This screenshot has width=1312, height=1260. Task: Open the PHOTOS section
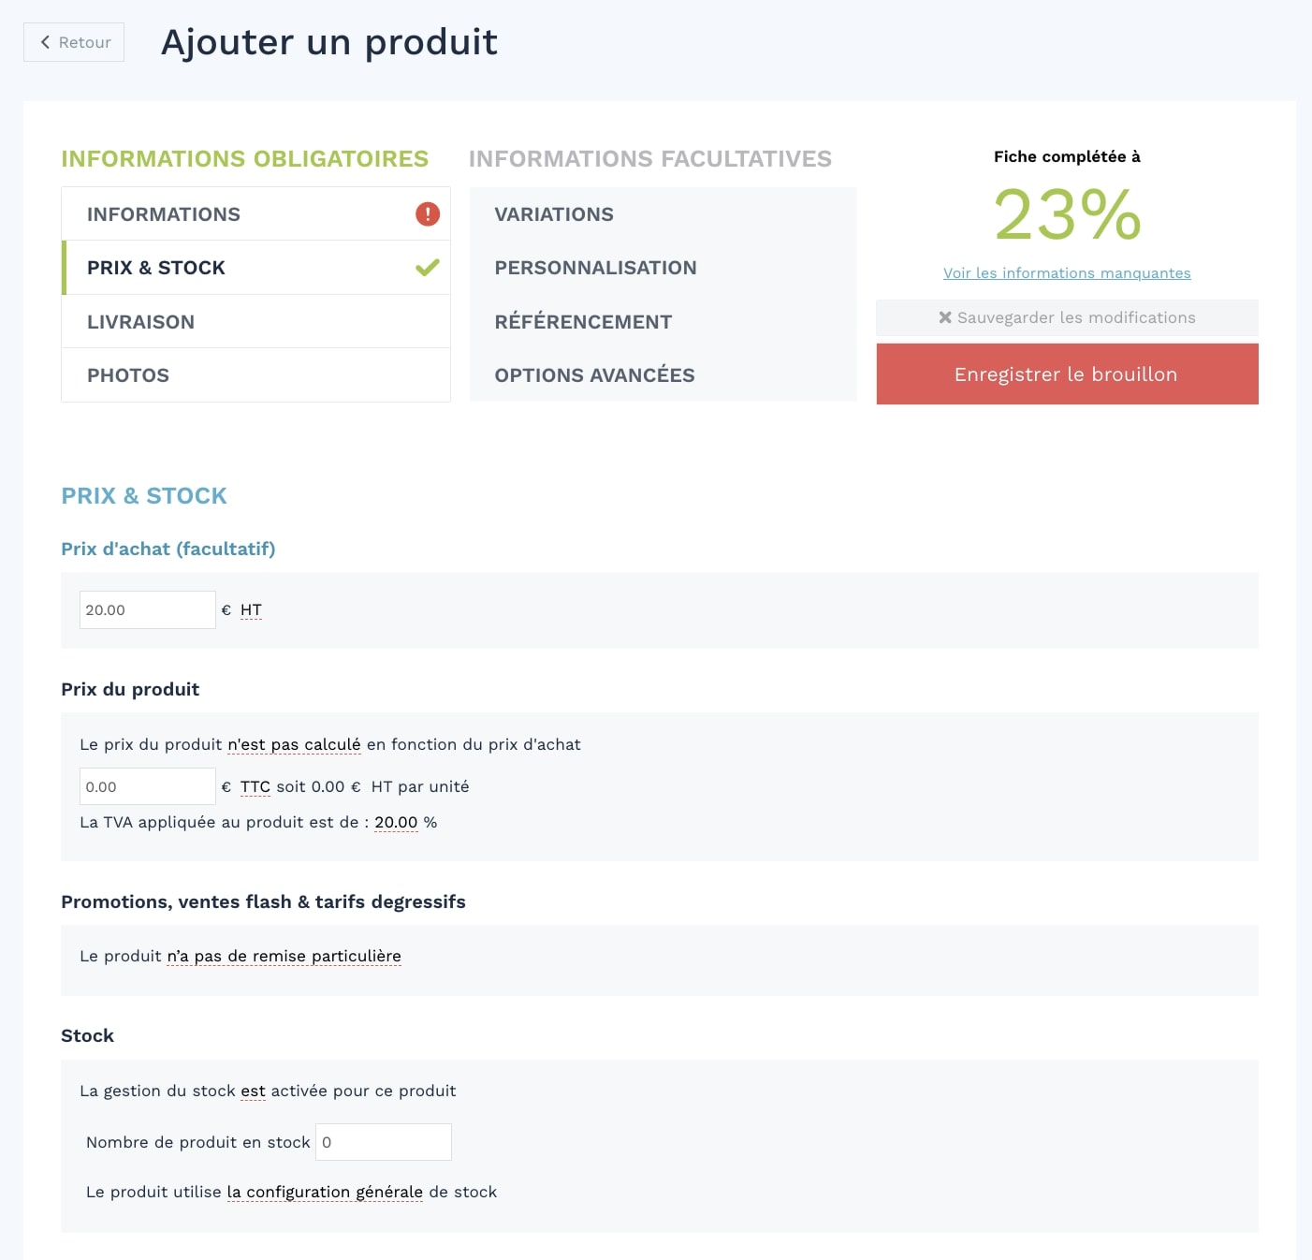coord(255,375)
